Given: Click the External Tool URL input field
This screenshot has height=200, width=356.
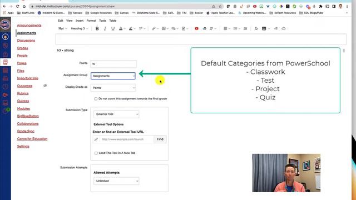Looking at the screenshot, I should 126,139.
